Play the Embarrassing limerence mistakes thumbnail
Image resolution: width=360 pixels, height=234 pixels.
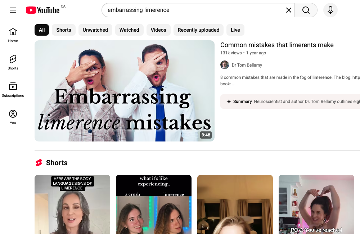125,91
